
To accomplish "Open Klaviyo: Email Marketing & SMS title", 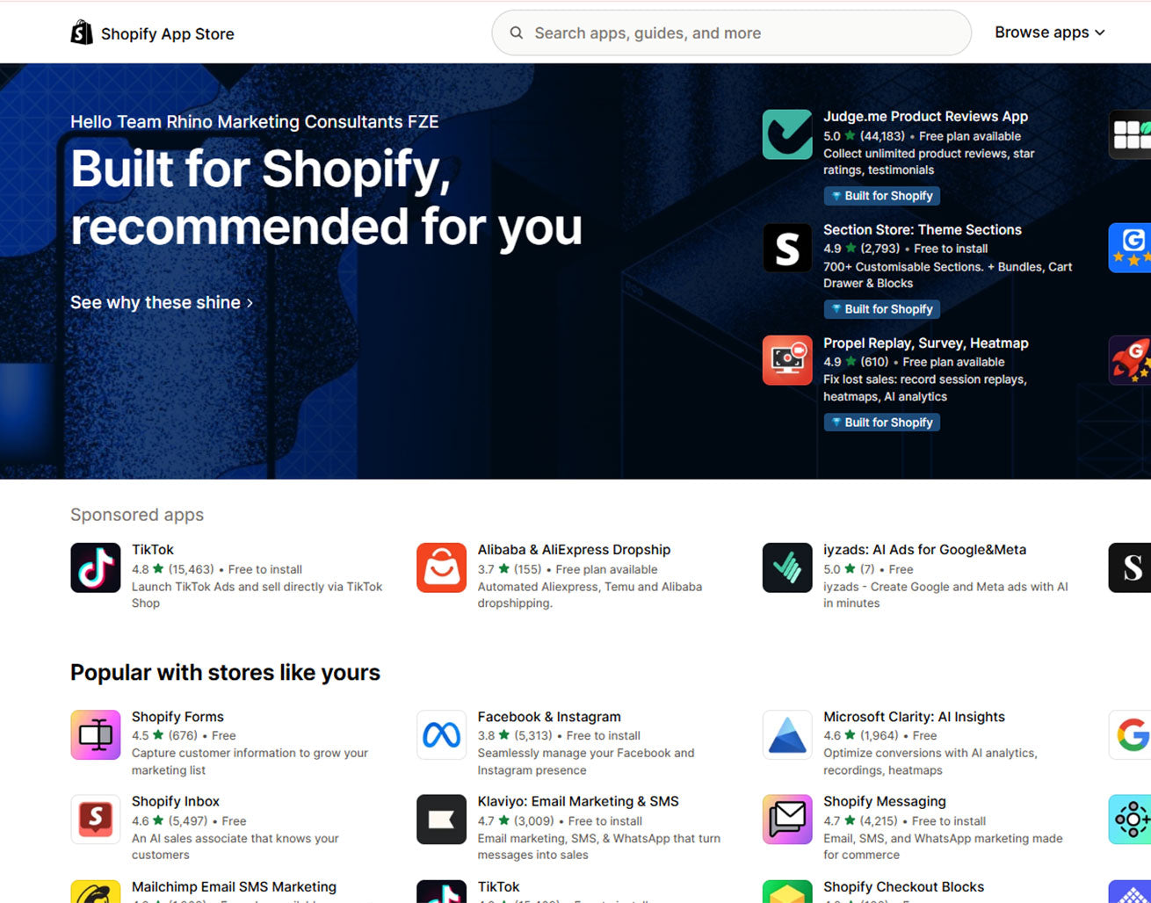I will tap(578, 801).
